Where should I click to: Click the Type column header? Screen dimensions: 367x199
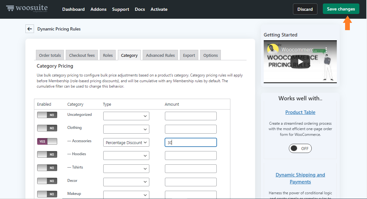tap(107, 104)
